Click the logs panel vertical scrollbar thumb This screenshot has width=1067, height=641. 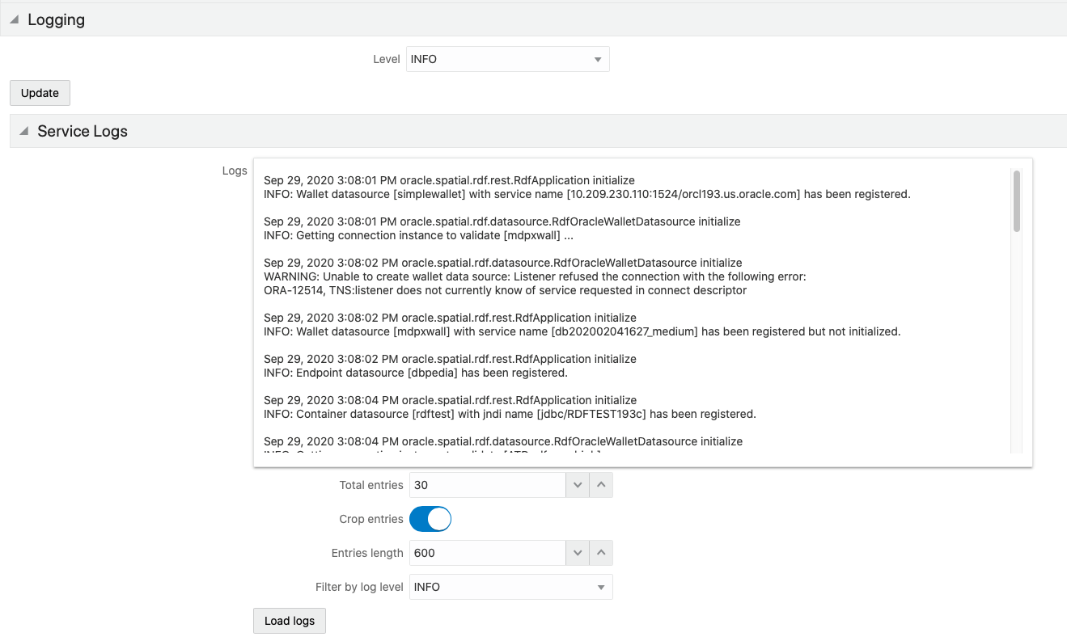click(1017, 200)
